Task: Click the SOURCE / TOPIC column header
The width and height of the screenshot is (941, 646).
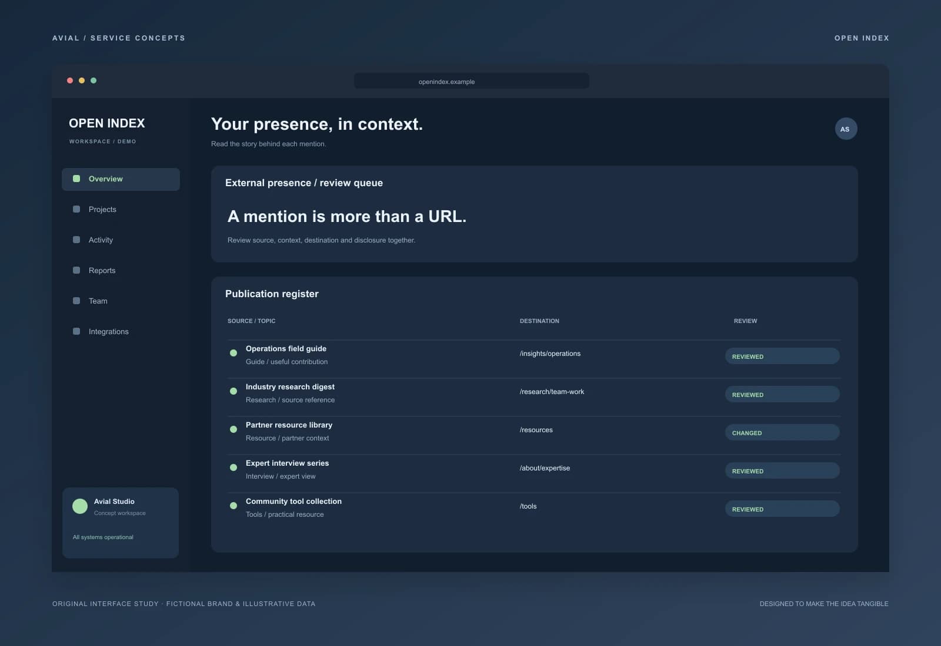Action: (251, 321)
